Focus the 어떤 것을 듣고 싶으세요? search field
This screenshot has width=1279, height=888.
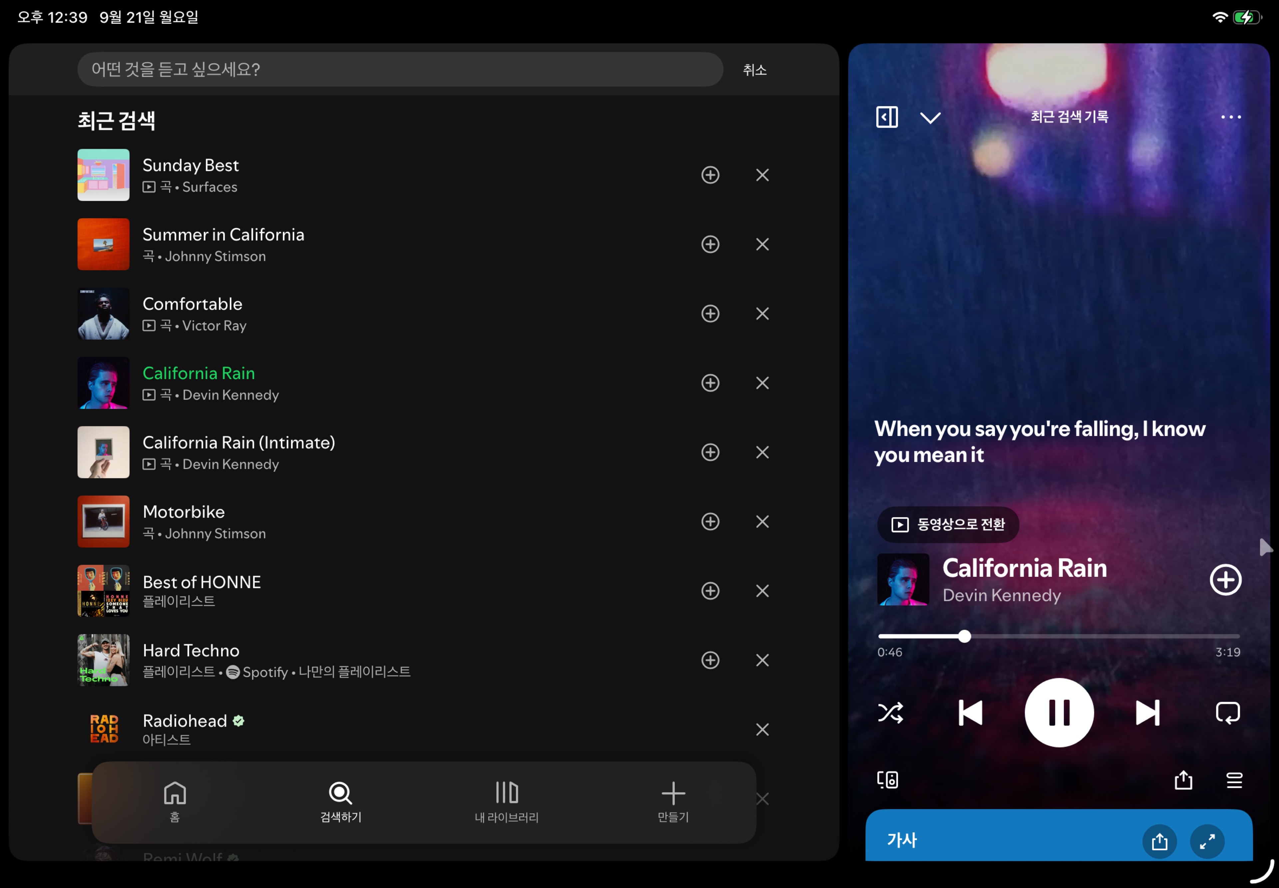[x=400, y=70]
